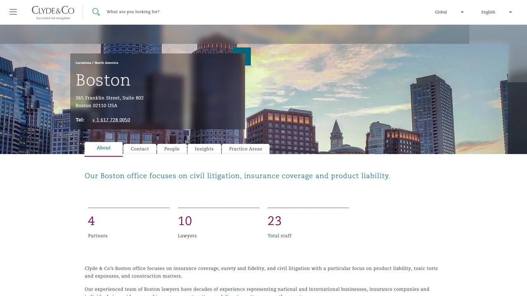Viewport: 527px width, 296px height.
Task: Open the hamburger navigation menu
Action: (x=13, y=12)
